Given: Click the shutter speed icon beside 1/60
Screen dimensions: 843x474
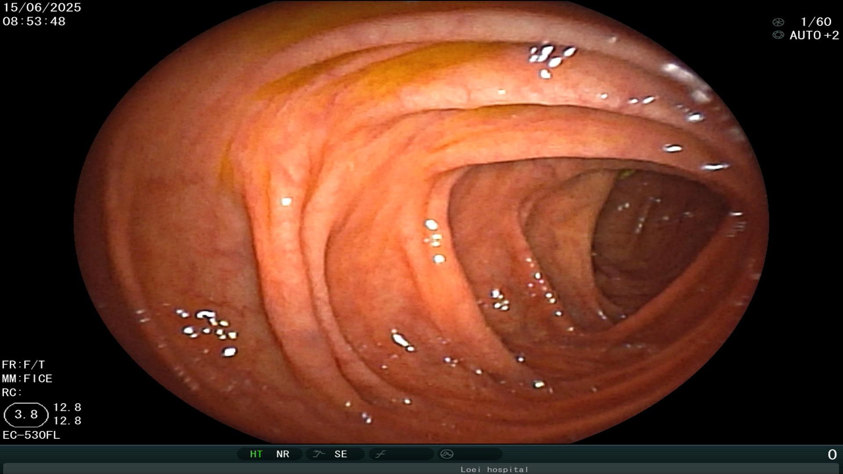Looking at the screenshot, I should point(778,22).
